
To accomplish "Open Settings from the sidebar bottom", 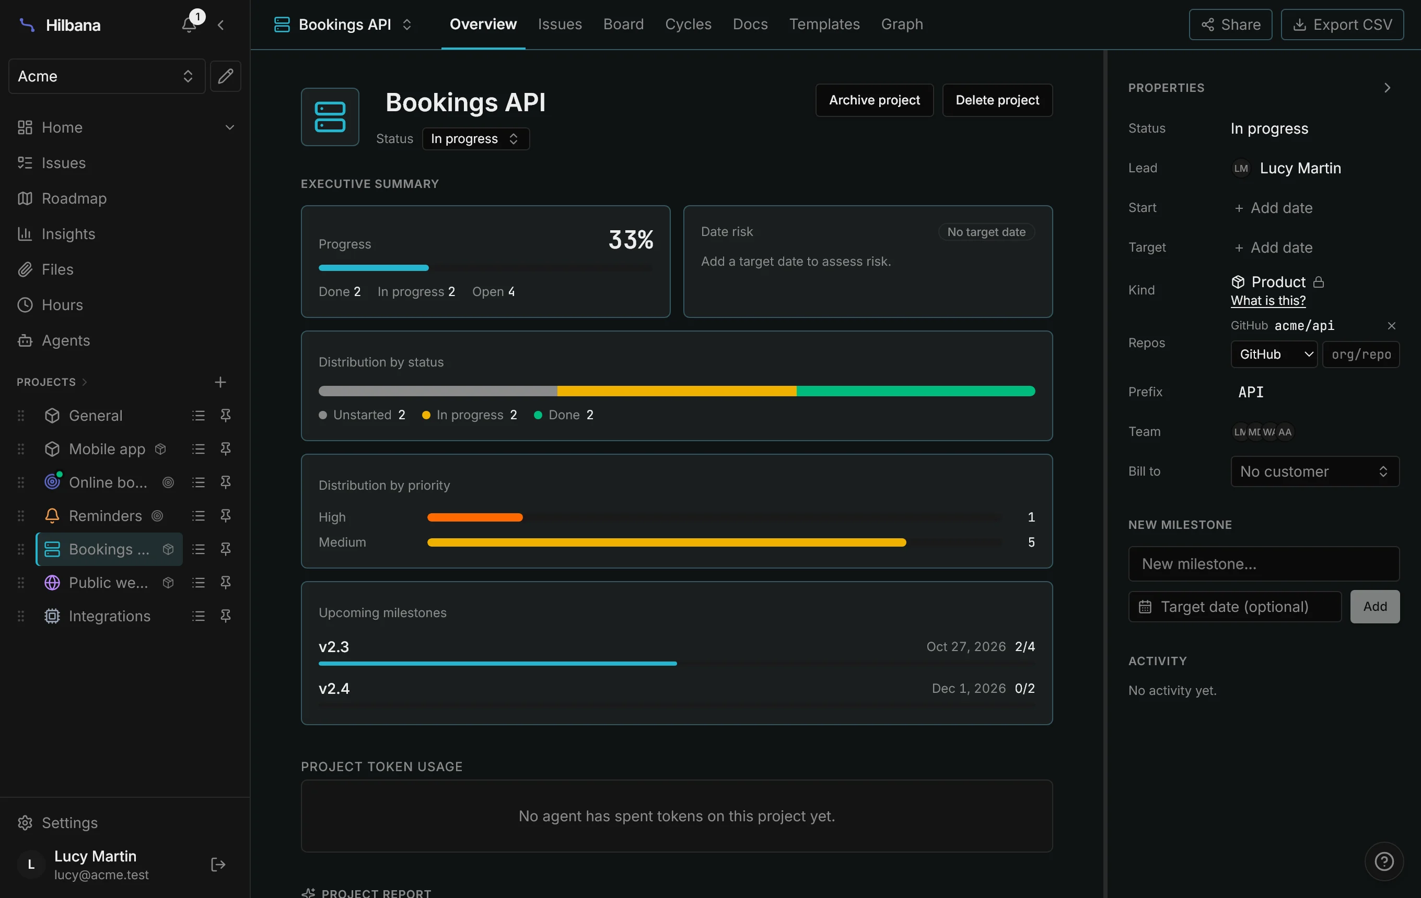I will [69, 822].
